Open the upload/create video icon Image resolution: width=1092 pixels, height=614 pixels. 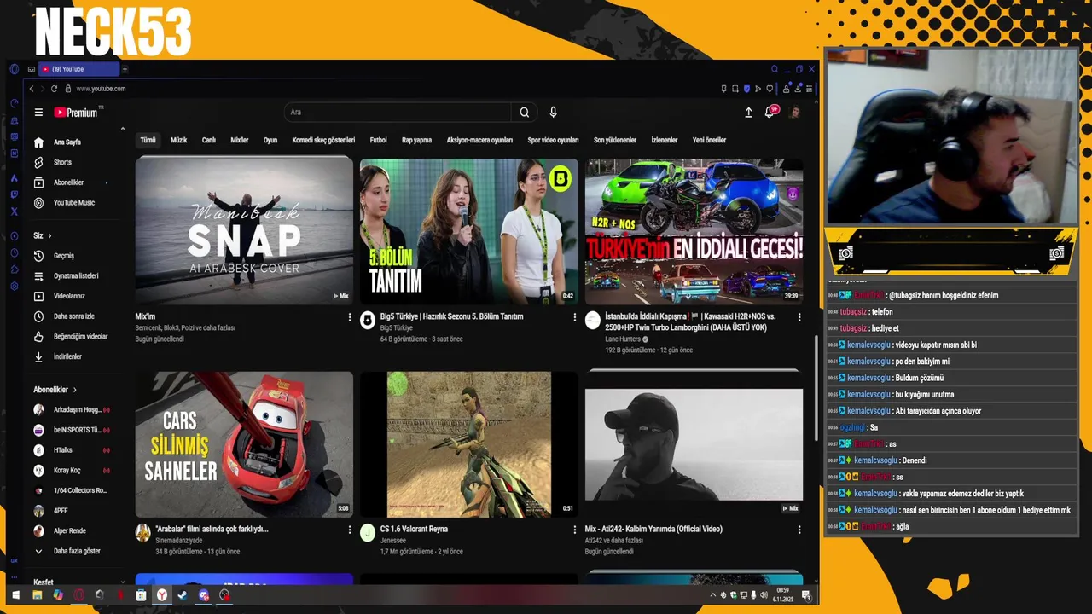tap(748, 112)
